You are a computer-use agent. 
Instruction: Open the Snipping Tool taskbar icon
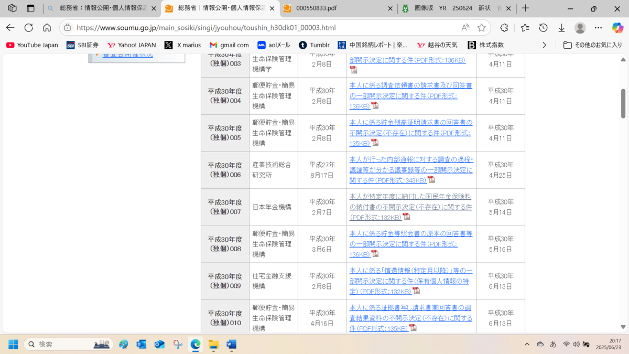(x=178, y=344)
